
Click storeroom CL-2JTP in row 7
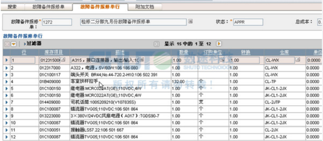point(272,102)
